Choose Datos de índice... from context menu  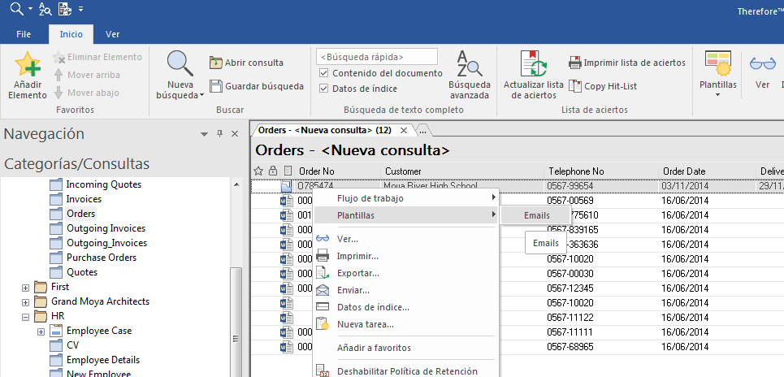tap(406, 307)
